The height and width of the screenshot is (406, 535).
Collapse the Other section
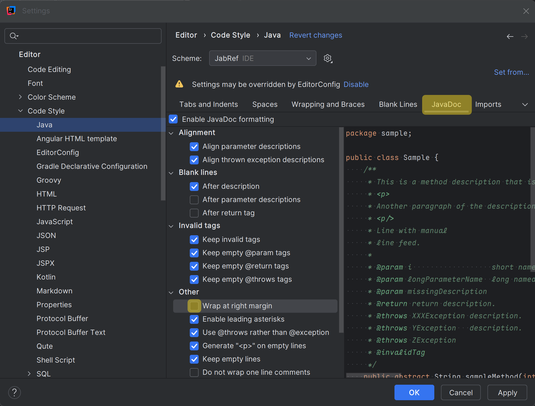[x=171, y=293]
